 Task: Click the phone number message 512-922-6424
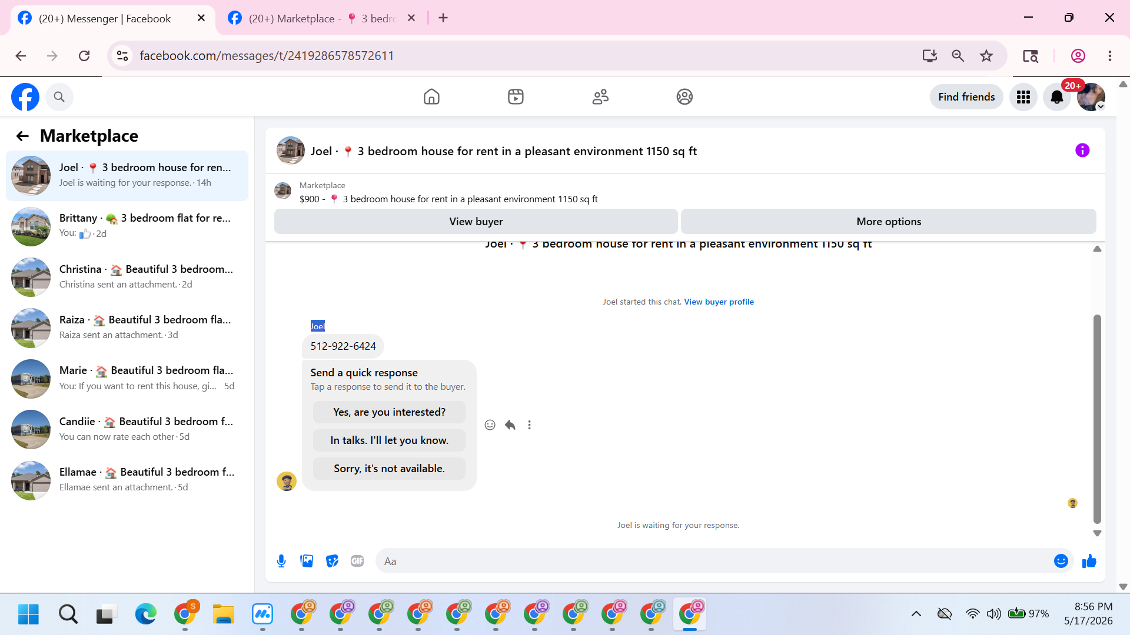pyautogui.click(x=343, y=346)
